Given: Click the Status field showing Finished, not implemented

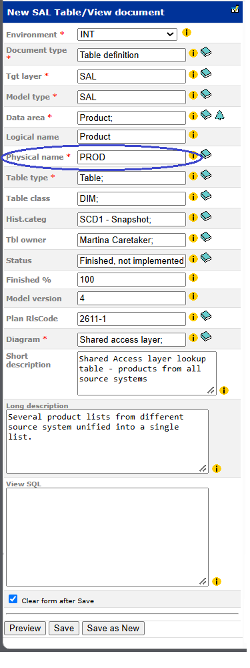Looking at the screenshot, I should pos(131,261).
